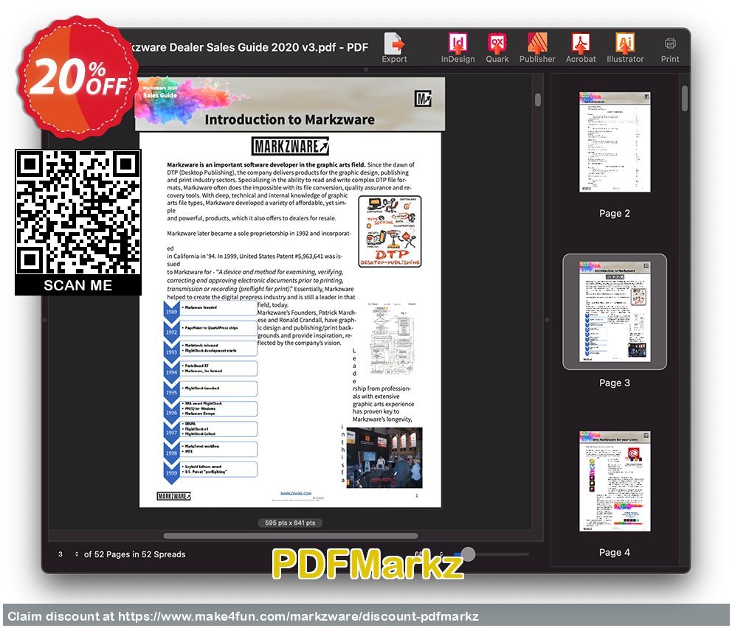The image size is (732, 628).
Task: Click the "Page 3" label text
Action: pyautogui.click(x=615, y=383)
